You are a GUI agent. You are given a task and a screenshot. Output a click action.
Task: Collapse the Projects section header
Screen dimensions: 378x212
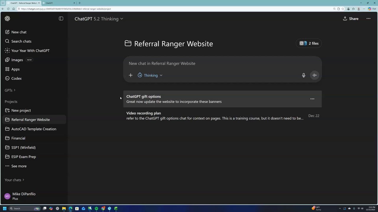(x=11, y=102)
